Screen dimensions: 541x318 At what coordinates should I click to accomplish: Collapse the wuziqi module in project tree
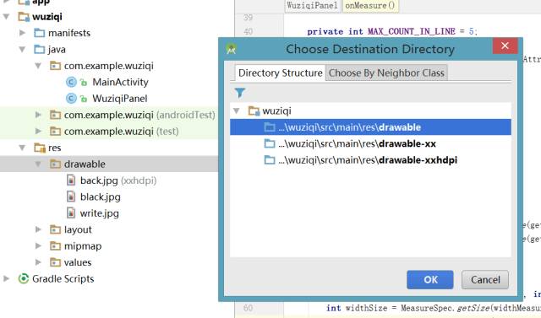(6, 17)
